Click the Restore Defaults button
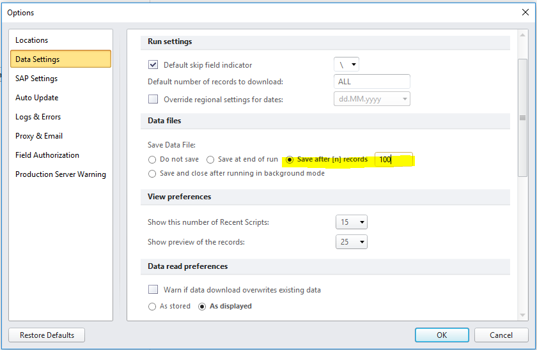 [x=47, y=335]
